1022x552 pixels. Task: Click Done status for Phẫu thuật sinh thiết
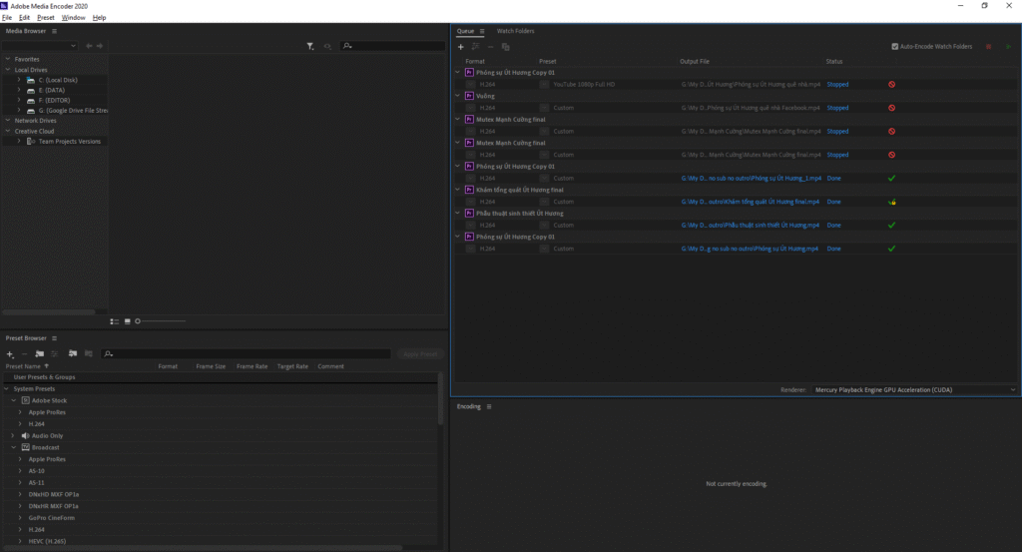click(833, 226)
